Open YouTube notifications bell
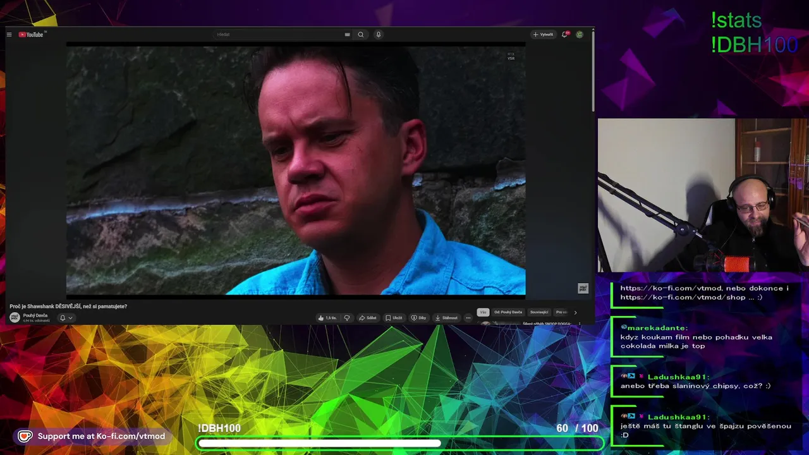The image size is (809, 455). tap(565, 35)
